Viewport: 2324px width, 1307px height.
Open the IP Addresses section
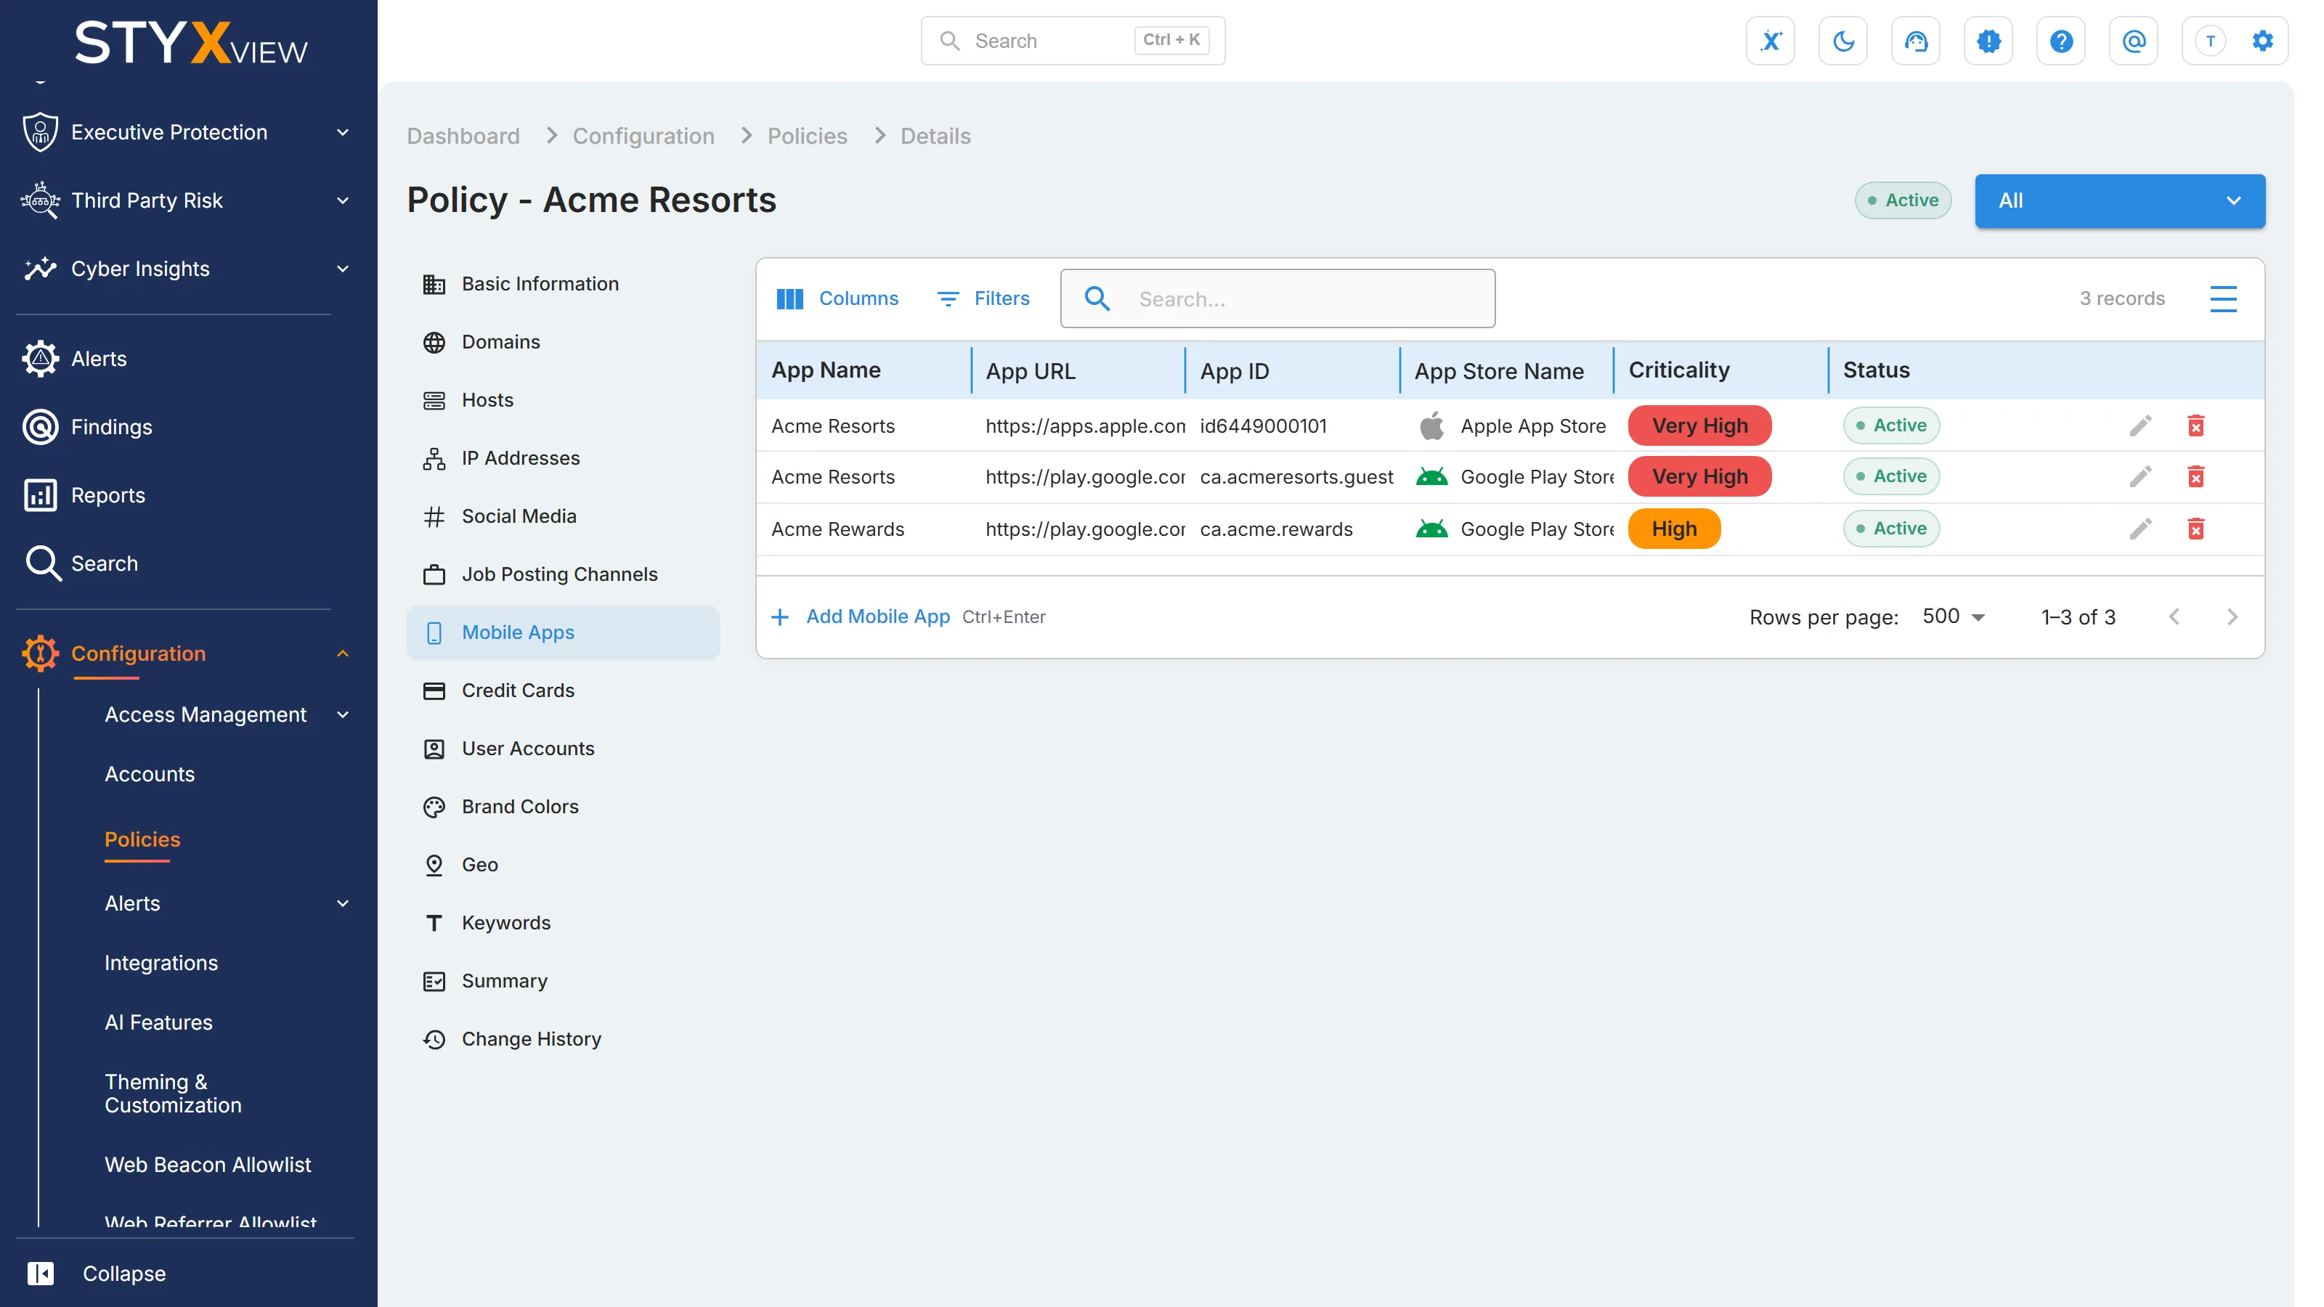(563, 458)
